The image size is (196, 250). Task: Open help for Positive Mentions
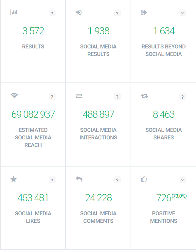[x=183, y=180]
